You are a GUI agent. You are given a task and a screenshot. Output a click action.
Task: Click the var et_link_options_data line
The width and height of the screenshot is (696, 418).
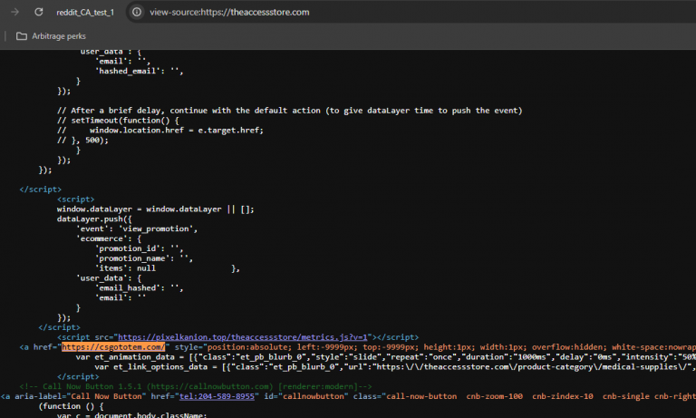tap(395, 367)
